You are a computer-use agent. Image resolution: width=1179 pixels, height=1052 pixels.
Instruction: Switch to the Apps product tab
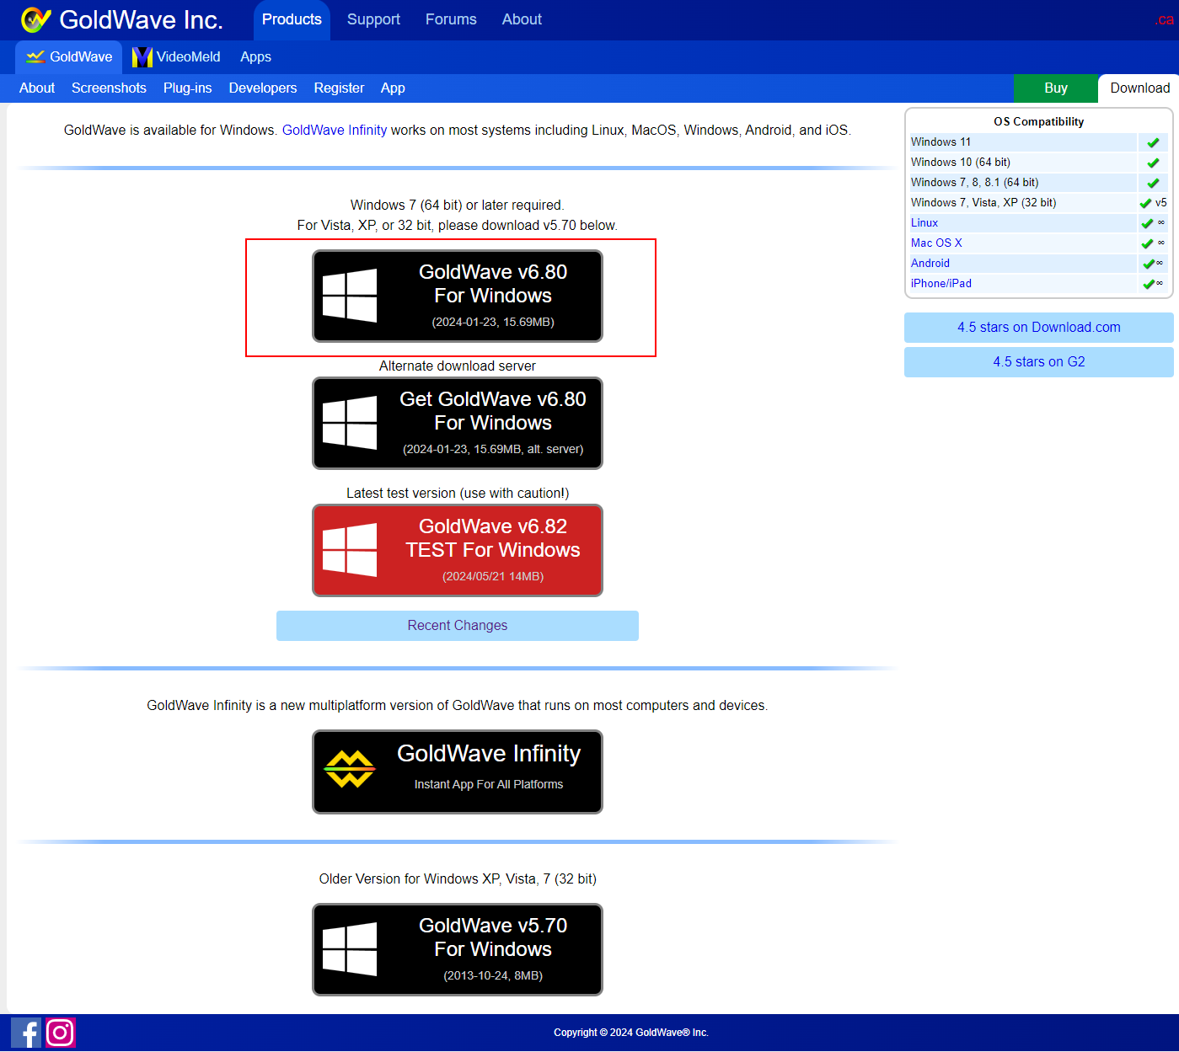[x=255, y=57]
